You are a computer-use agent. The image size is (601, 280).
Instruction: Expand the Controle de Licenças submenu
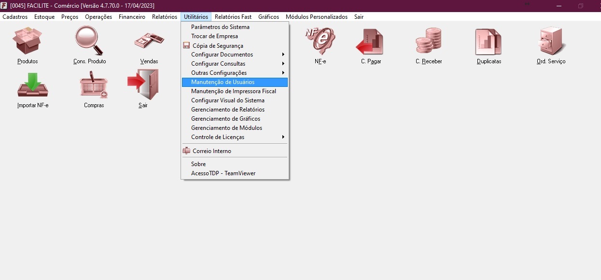pos(235,137)
